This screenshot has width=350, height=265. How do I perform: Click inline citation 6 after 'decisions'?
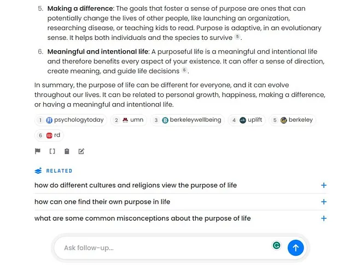[x=184, y=70]
